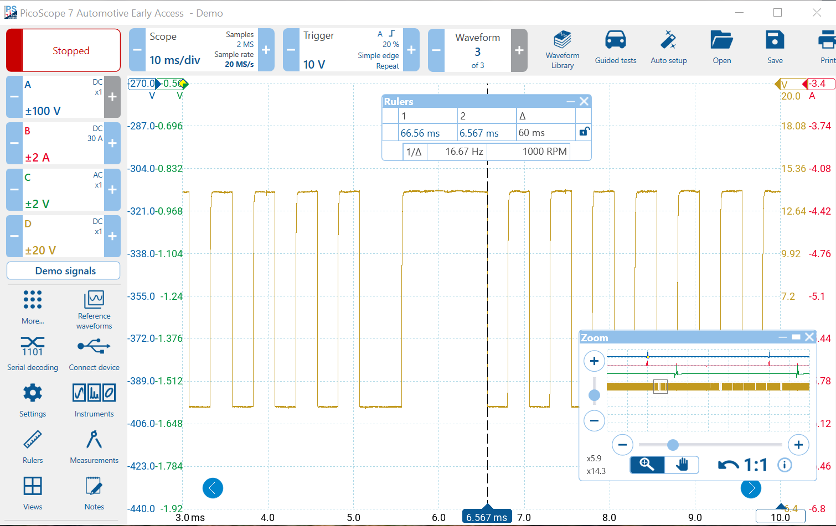Viewport: 836px width, 526px height.
Task: Click the horizontal zoom slider handle
Action: coord(673,445)
